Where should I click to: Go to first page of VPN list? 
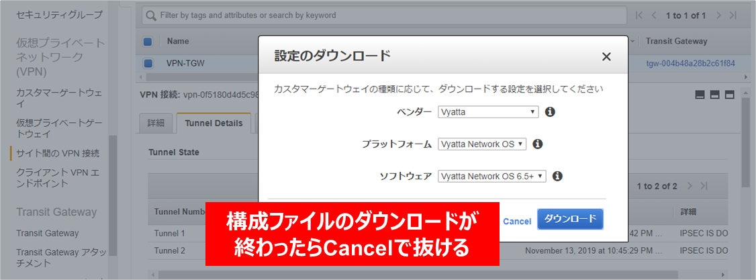tap(640, 15)
